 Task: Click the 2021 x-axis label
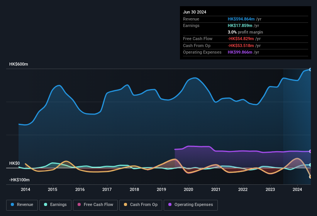(216, 189)
